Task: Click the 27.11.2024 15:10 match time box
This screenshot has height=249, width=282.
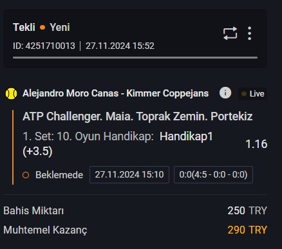Action: click(129, 174)
